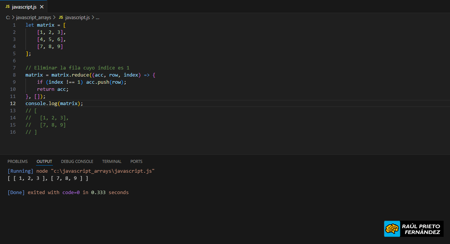Expand the javascript_arrays breadcrumb folder
Viewport: 450px width, 244px height.
tap(33, 18)
